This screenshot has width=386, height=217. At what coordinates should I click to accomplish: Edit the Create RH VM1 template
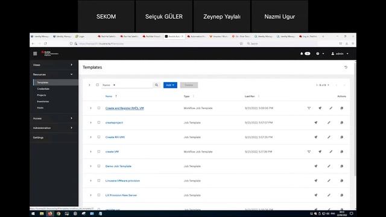coord(329,137)
